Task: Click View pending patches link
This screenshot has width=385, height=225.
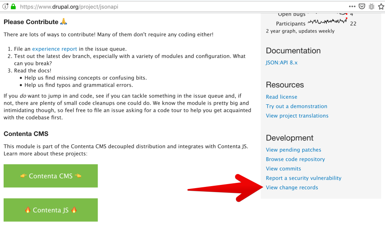Action: [x=293, y=150]
